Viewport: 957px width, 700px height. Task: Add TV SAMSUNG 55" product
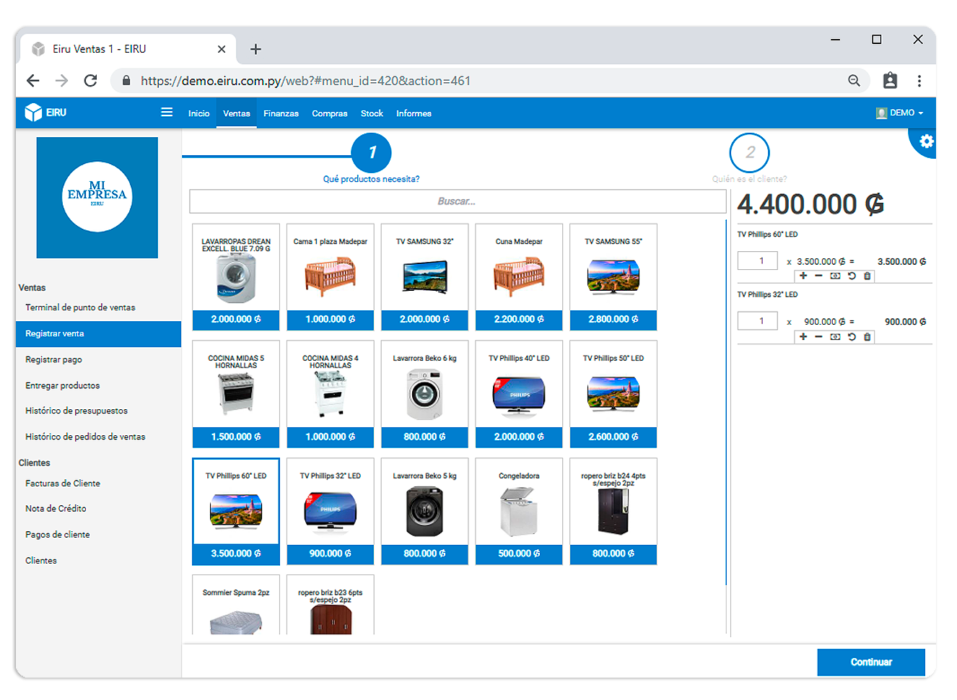pos(613,277)
